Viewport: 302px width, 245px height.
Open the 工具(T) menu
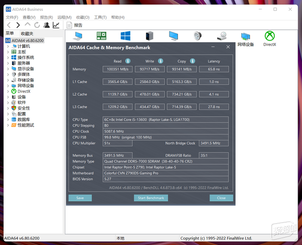[101, 17]
